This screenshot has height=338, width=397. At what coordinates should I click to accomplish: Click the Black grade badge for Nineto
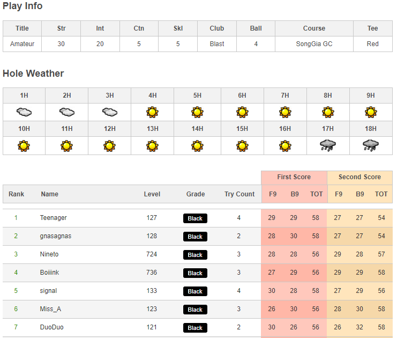pos(195,255)
